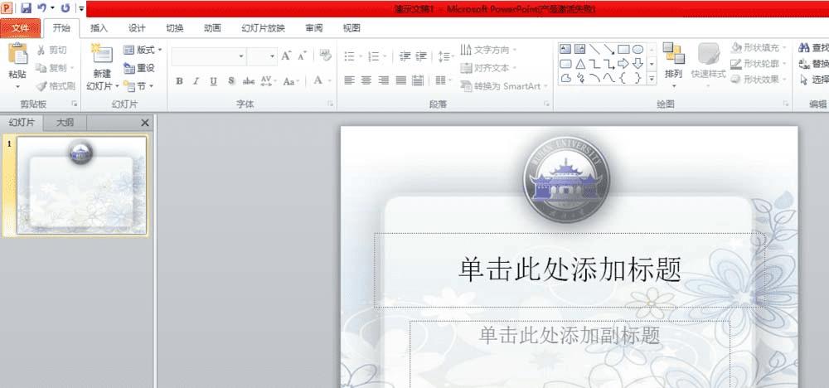The image size is (829, 388).
Task: Click 重设 to reset the slide
Action: pos(139,68)
